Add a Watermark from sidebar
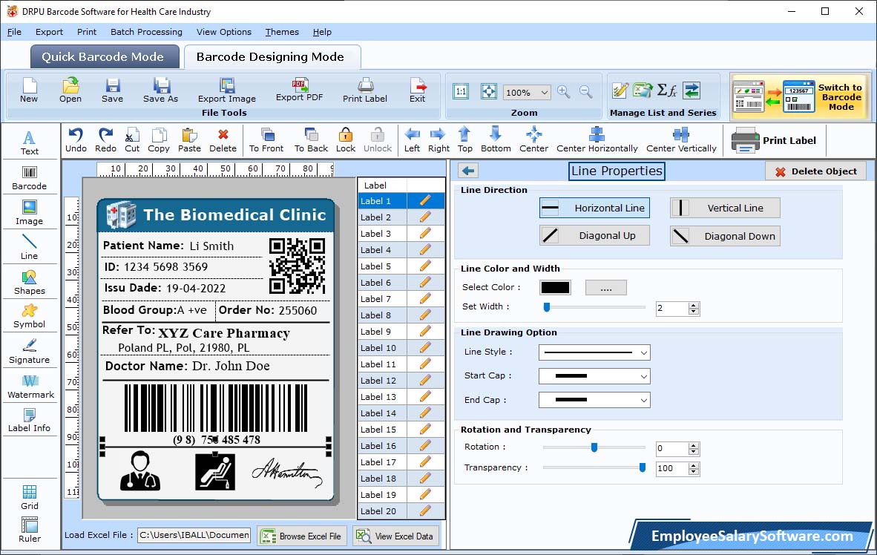Viewport: 877px width, 555px height. pos(30,387)
